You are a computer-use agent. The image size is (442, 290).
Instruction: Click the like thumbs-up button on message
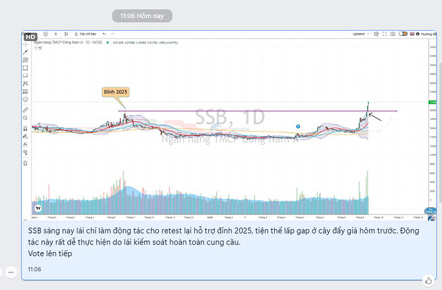(429, 280)
